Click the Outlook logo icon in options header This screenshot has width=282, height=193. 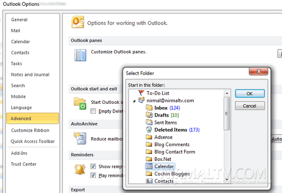[x=77, y=22]
